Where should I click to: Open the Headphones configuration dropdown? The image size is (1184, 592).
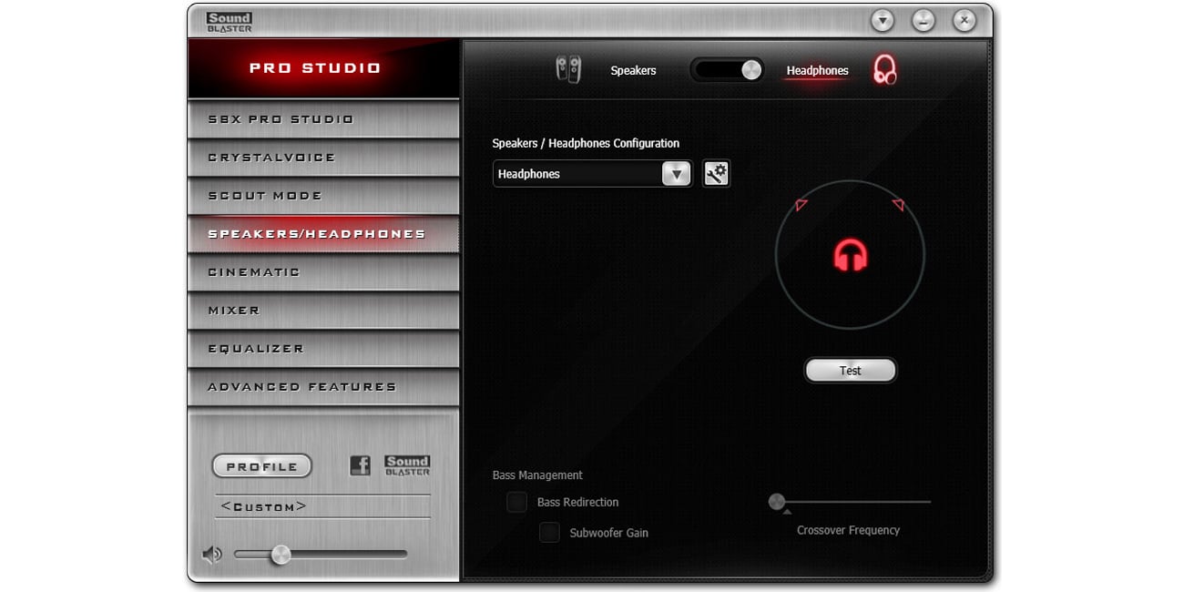pos(675,173)
